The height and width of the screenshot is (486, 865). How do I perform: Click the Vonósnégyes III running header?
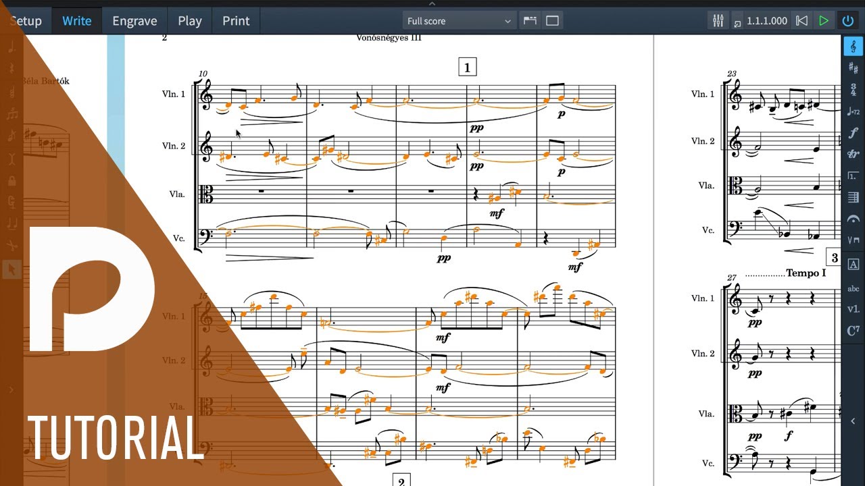click(x=389, y=38)
